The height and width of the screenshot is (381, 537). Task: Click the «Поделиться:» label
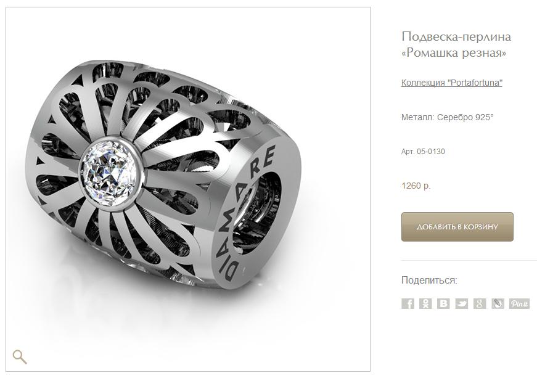tap(429, 281)
